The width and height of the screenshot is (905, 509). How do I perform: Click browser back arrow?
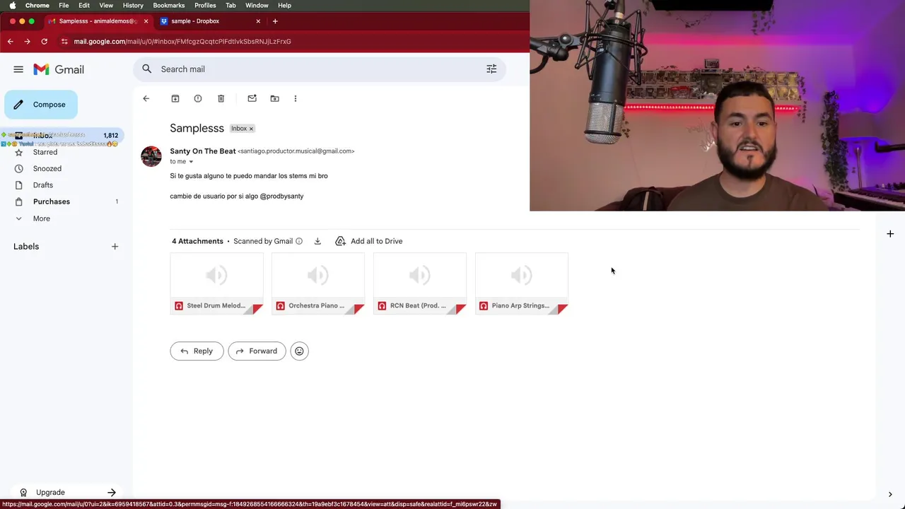(x=11, y=42)
